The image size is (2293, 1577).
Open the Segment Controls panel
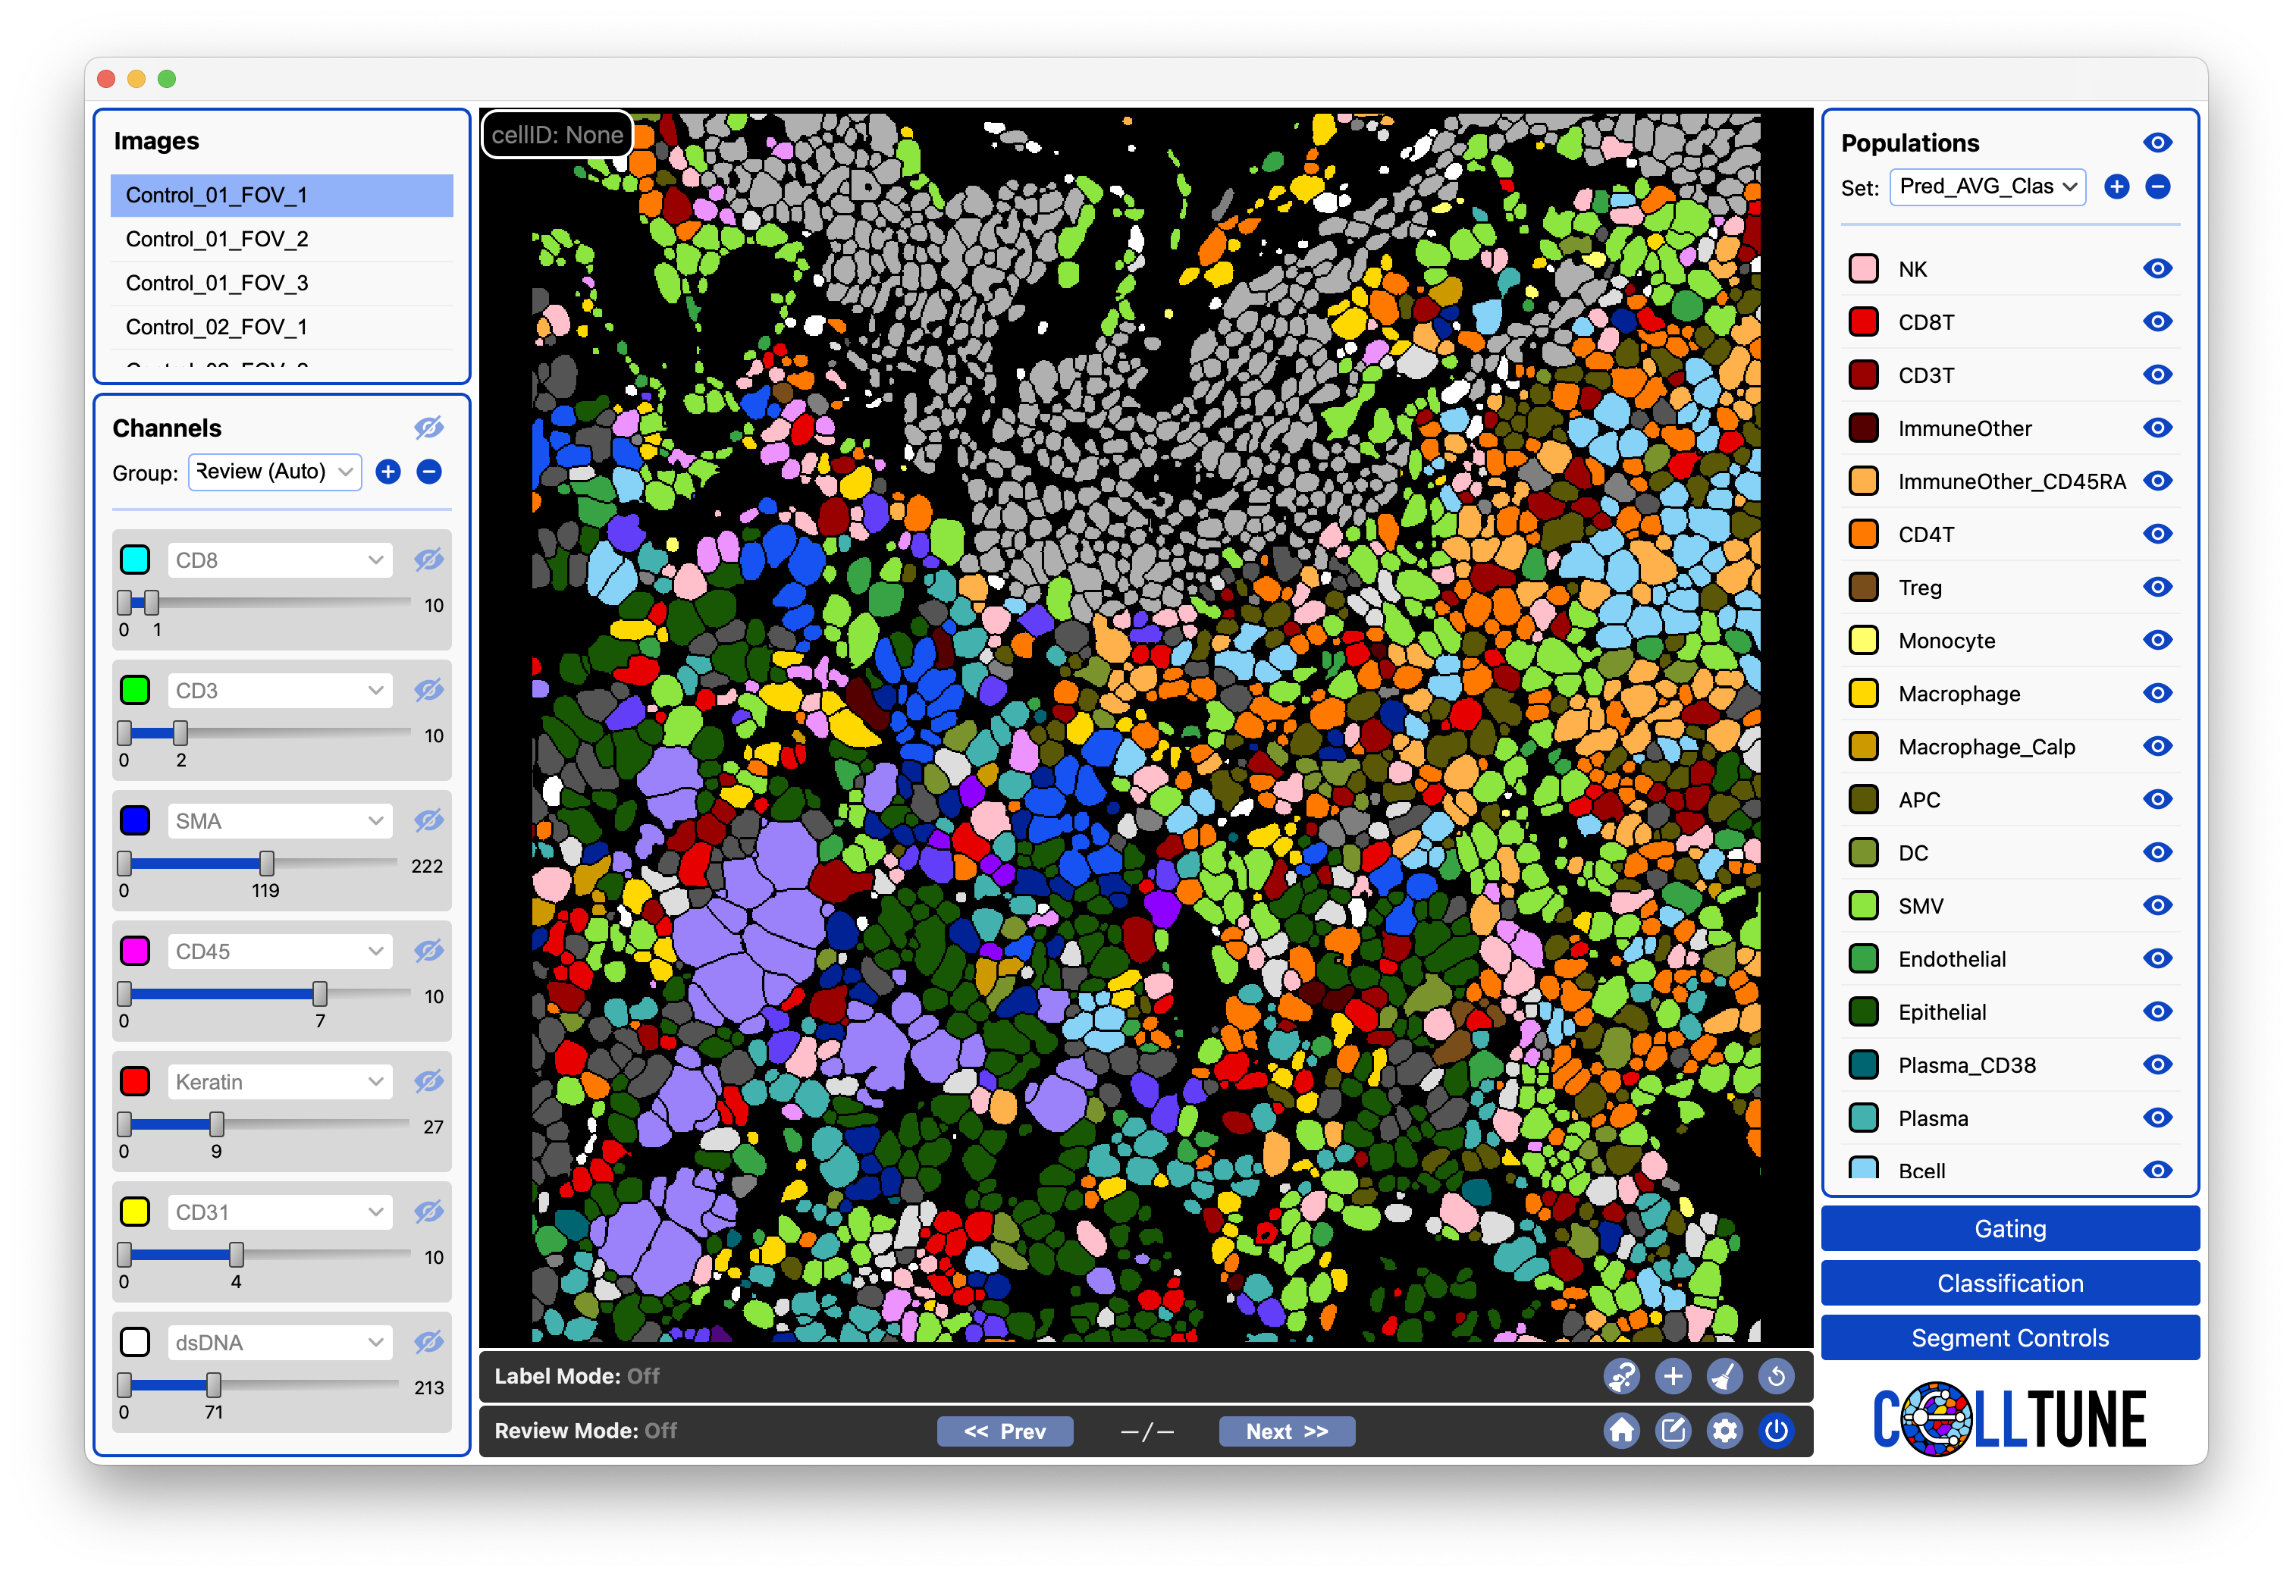(2009, 1337)
